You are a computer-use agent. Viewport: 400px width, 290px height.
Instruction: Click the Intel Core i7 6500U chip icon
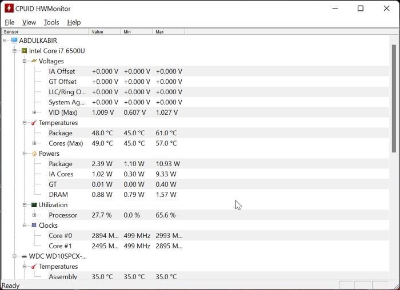pos(24,51)
